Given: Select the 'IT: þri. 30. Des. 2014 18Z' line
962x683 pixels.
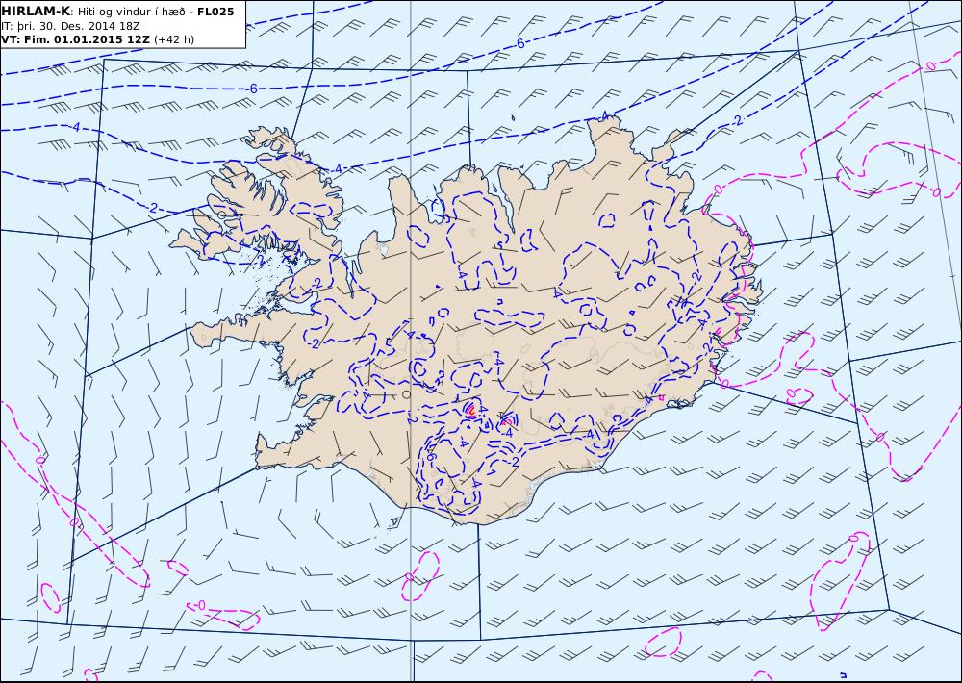Looking at the screenshot, I should click(x=68, y=26).
